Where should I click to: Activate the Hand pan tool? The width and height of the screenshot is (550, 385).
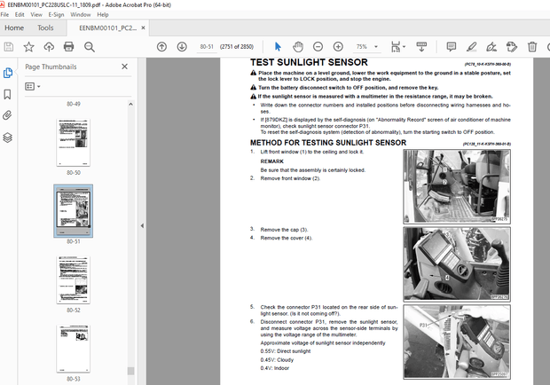click(298, 47)
